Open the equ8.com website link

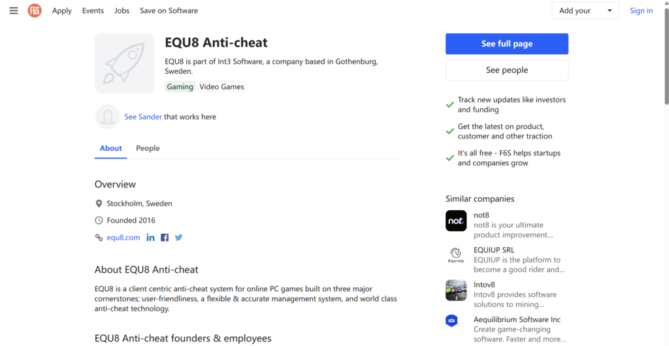pyautogui.click(x=123, y=238)
